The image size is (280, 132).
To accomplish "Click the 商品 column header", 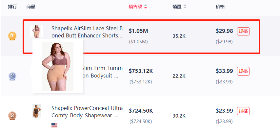I will point(31,7).
